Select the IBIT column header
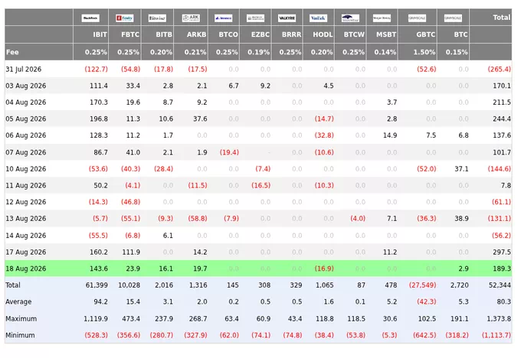Screen dimensions: 521x358 100,34
